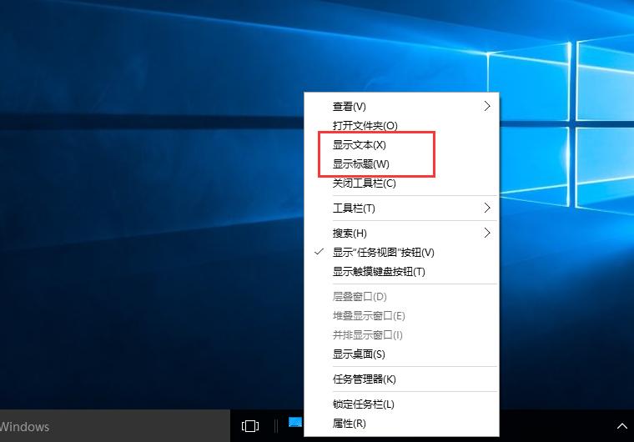Viewport: 634px width, 442px height.
Task: Click the blue keyboard toolbar icon on taskbar
Action: point(295,422)
